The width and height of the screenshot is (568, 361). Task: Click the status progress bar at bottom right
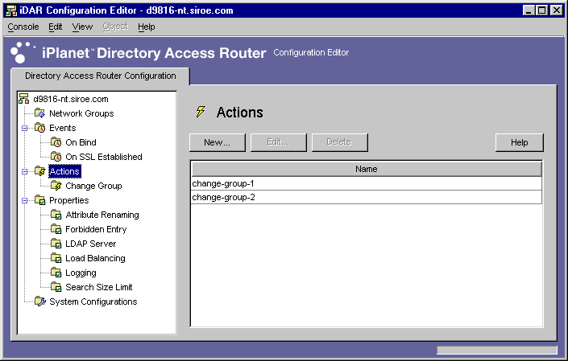497,350
